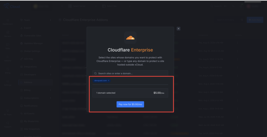Open Servers in the background left rail
267x137 pixels.
pos(8,34)
